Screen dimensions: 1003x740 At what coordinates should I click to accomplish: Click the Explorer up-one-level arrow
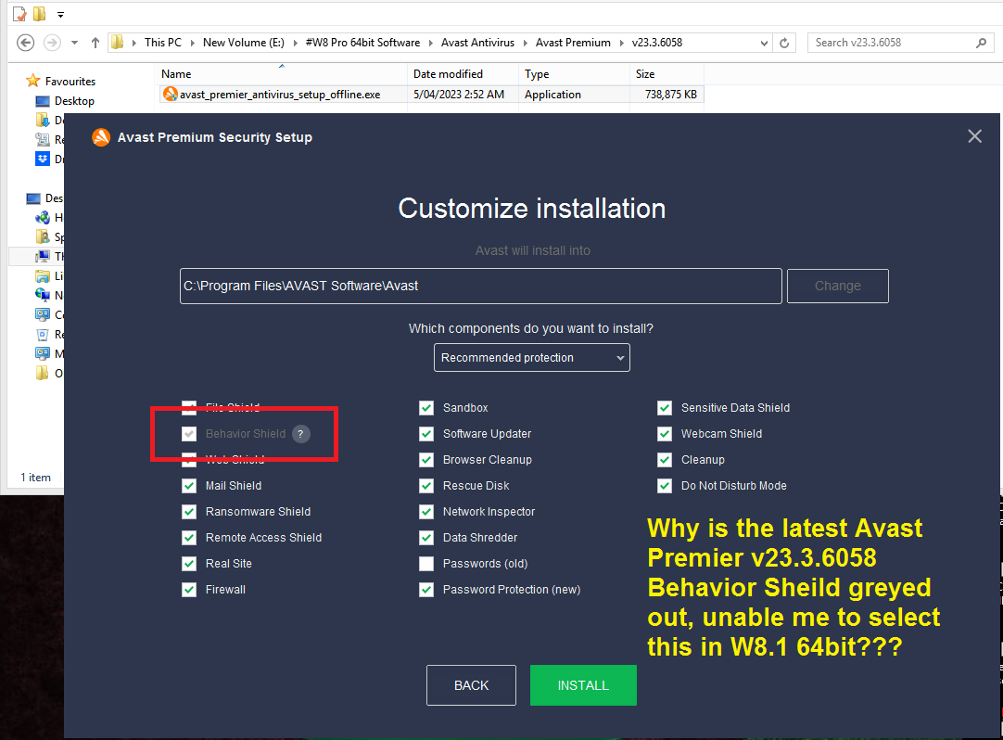95,43
